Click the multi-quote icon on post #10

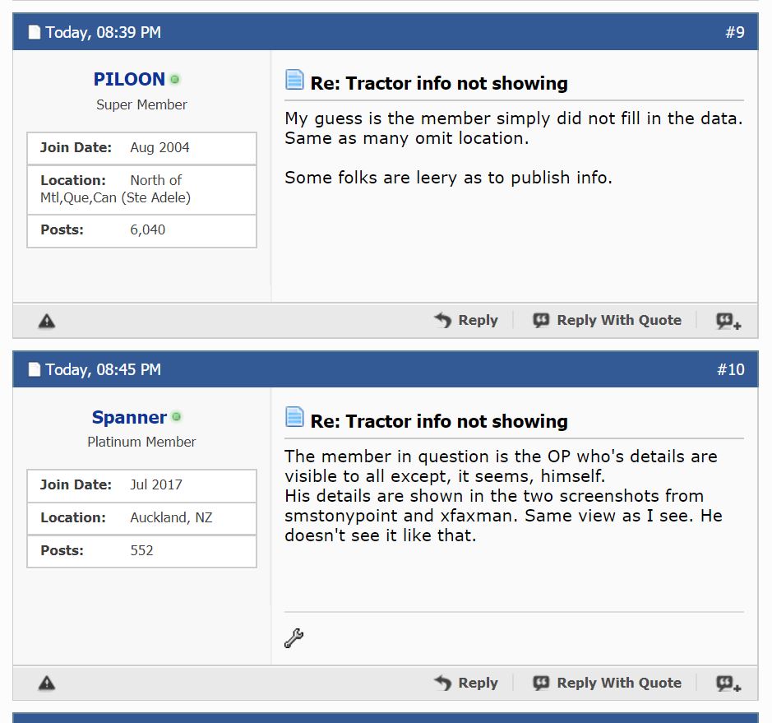click(728, 683)
